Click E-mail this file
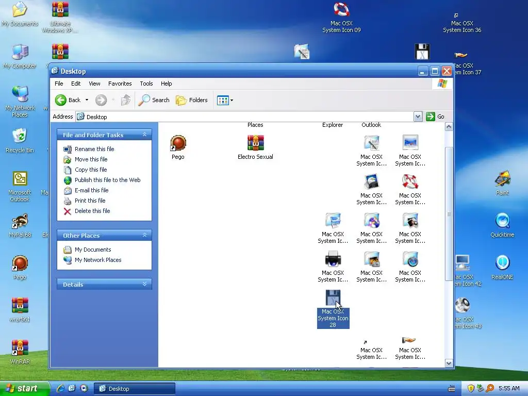Screen dimensions: 528x396 (x=86, y=190)
